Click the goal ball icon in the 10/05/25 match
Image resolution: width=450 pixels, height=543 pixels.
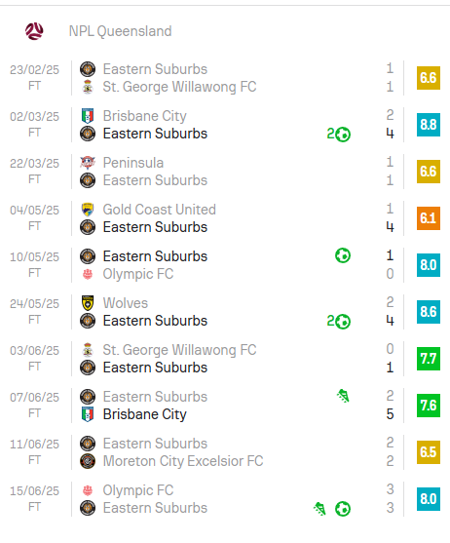pos(343,256)
